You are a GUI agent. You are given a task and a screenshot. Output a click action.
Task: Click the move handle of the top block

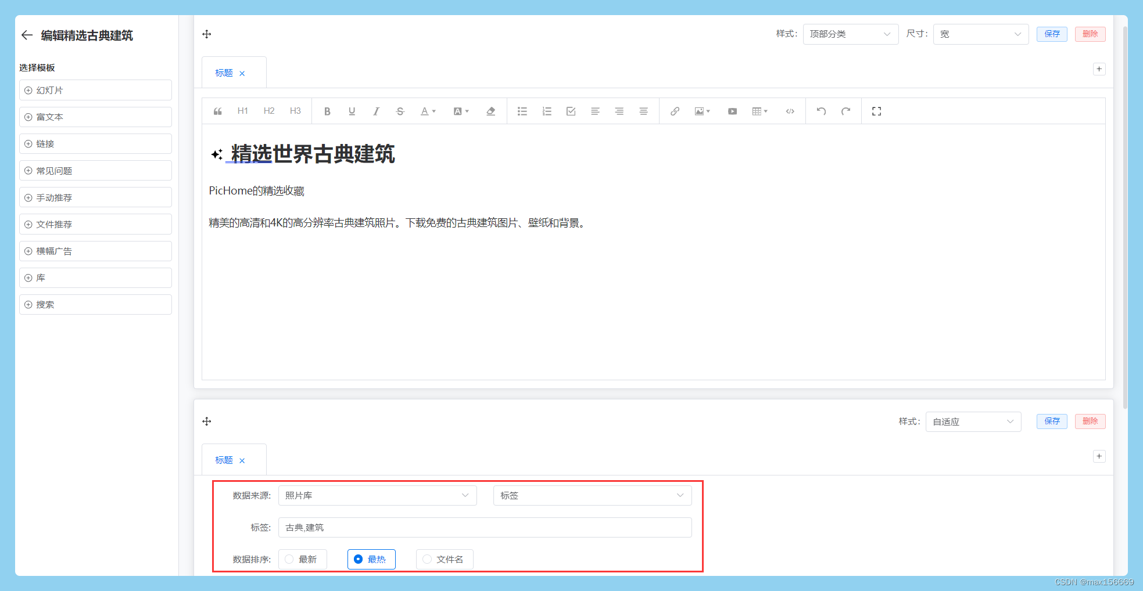point(207,34)
